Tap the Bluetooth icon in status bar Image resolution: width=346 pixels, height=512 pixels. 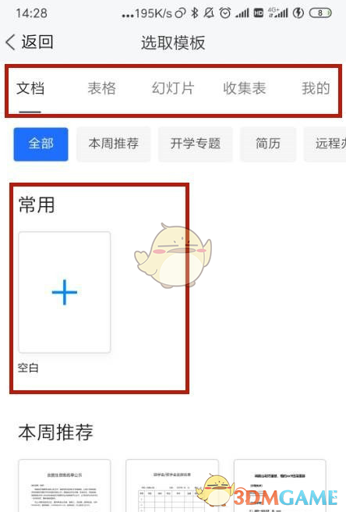coord(195,13)
